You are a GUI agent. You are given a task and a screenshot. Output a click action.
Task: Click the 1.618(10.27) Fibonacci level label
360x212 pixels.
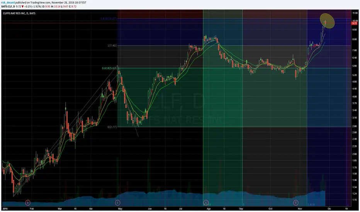109,19
